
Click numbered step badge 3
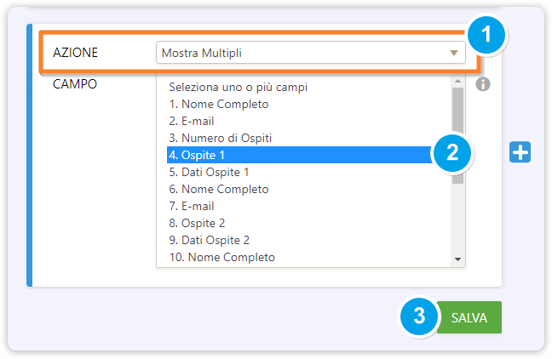(419, 316)
